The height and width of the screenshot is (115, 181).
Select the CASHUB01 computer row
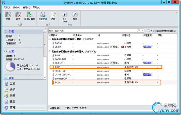click(113, 59)
